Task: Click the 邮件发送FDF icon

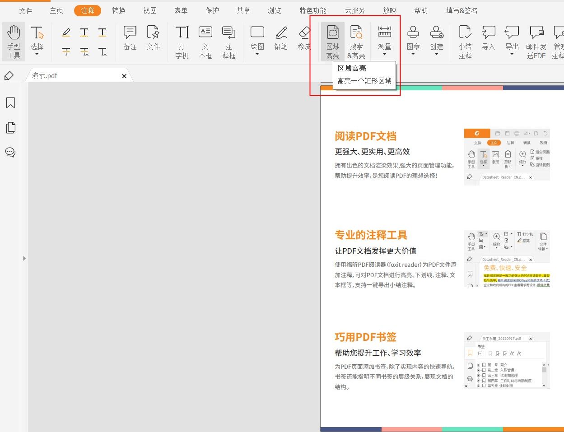Action: pos(537,41)
